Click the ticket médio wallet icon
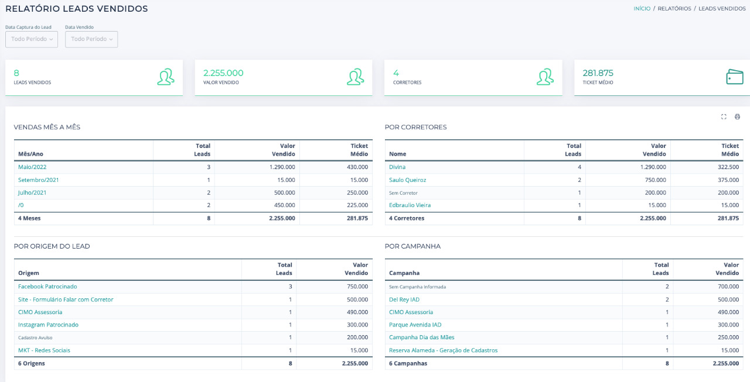Viewport: 750px width, 382px height. pos(735,77)
